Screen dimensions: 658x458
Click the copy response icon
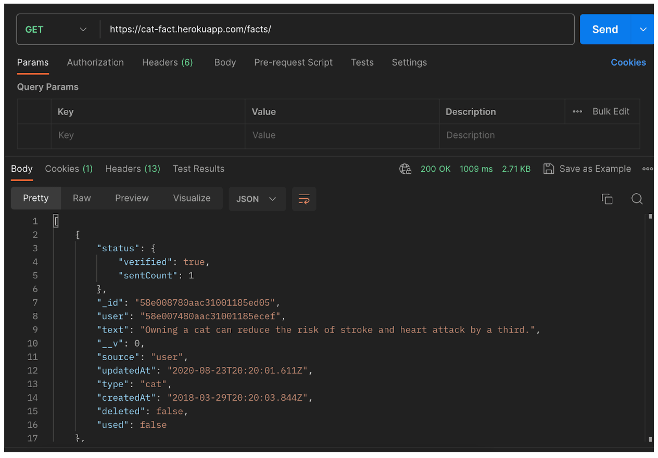[607, 198]
